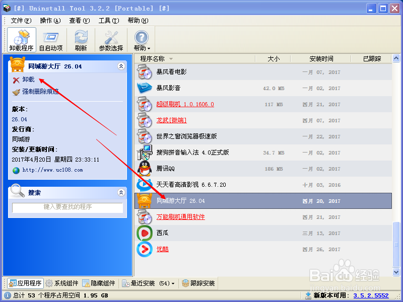Screen dimensions: 403x302
Task: Open new version link 3.5.2.5552
Action: point(371,295)
